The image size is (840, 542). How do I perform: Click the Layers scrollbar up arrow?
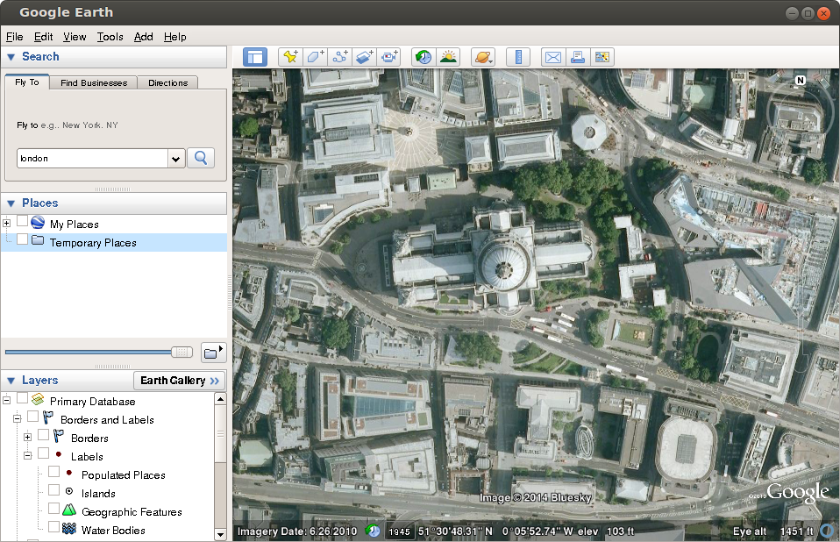[x=220, y=399]
